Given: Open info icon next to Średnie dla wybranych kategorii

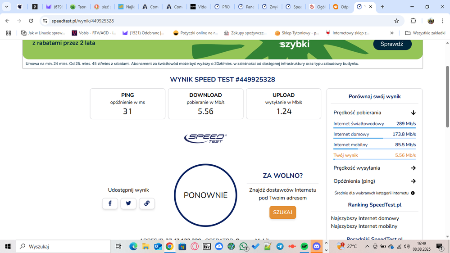Looking at the screenshot, I should (413, 193).
